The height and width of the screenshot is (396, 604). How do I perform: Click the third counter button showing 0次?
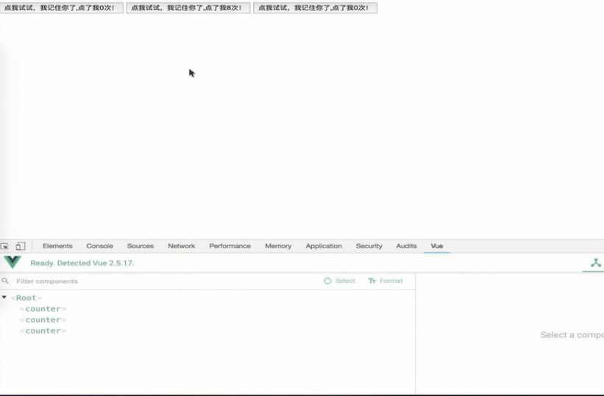point(315,7)
